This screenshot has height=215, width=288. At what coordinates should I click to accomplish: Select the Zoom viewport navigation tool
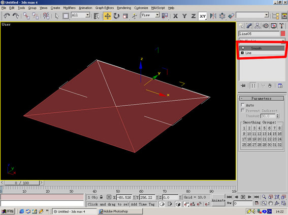264,197
